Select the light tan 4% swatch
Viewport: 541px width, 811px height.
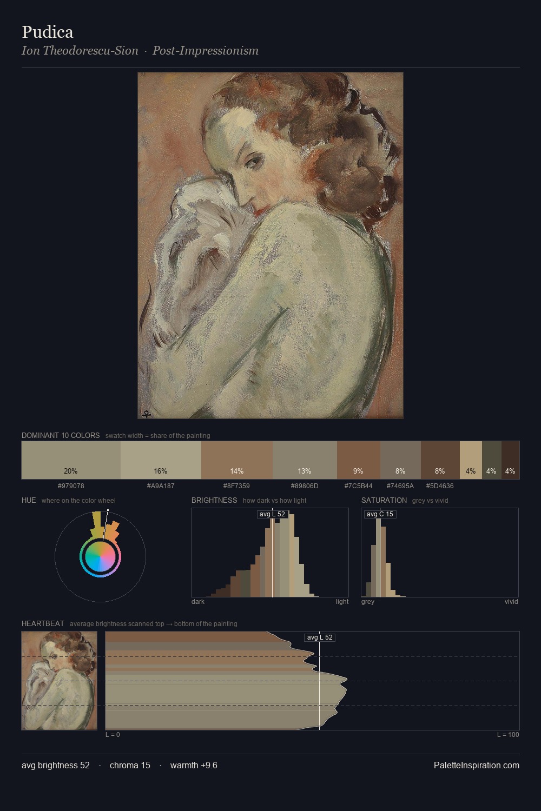pos(471,460)
